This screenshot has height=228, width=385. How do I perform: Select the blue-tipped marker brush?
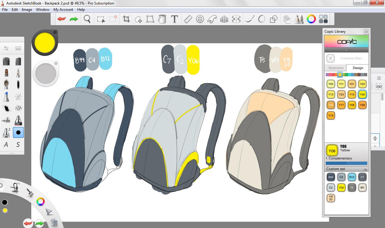(6, 97)
